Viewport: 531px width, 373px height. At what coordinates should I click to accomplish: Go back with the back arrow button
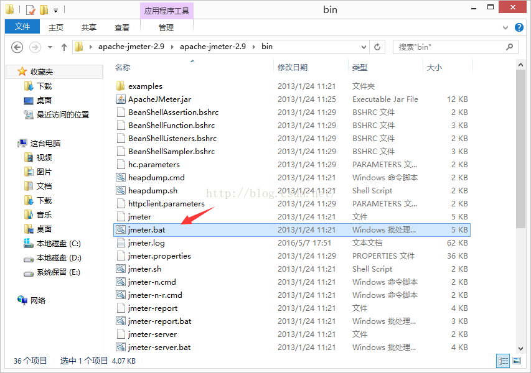pyautogui.click(x=17, y=47)
